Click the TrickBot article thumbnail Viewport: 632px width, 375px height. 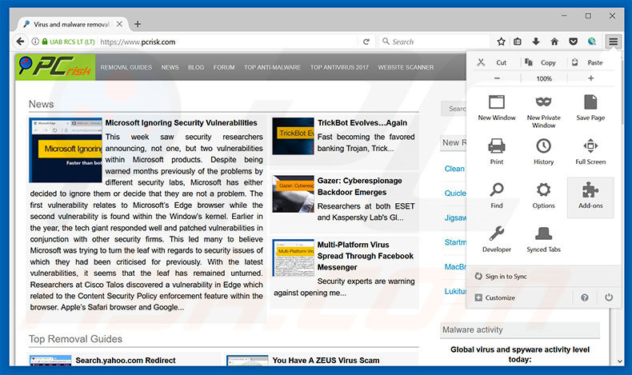[x=293, y=136]
